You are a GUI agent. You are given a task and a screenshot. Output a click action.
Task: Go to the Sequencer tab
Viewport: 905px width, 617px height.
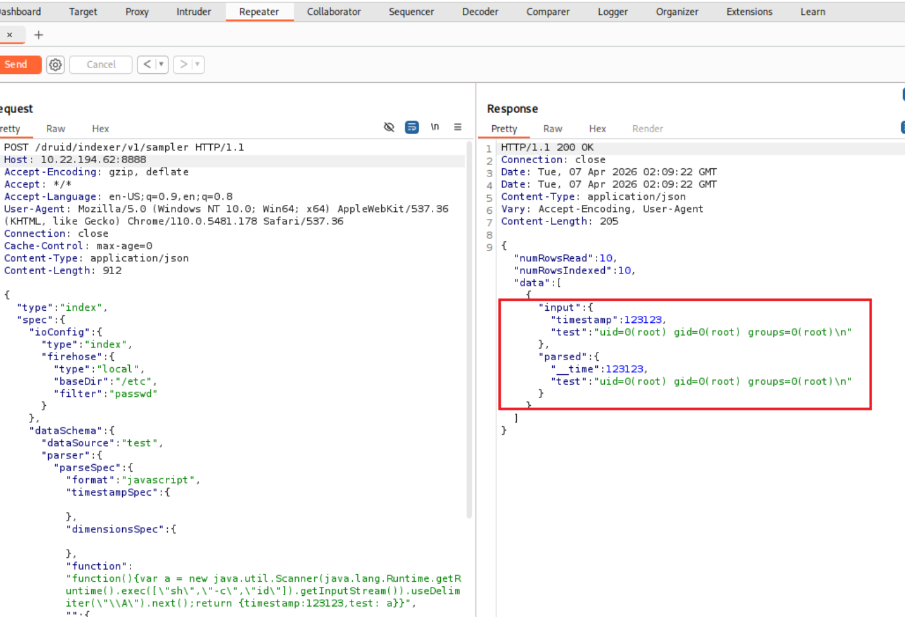pos(411,12)
